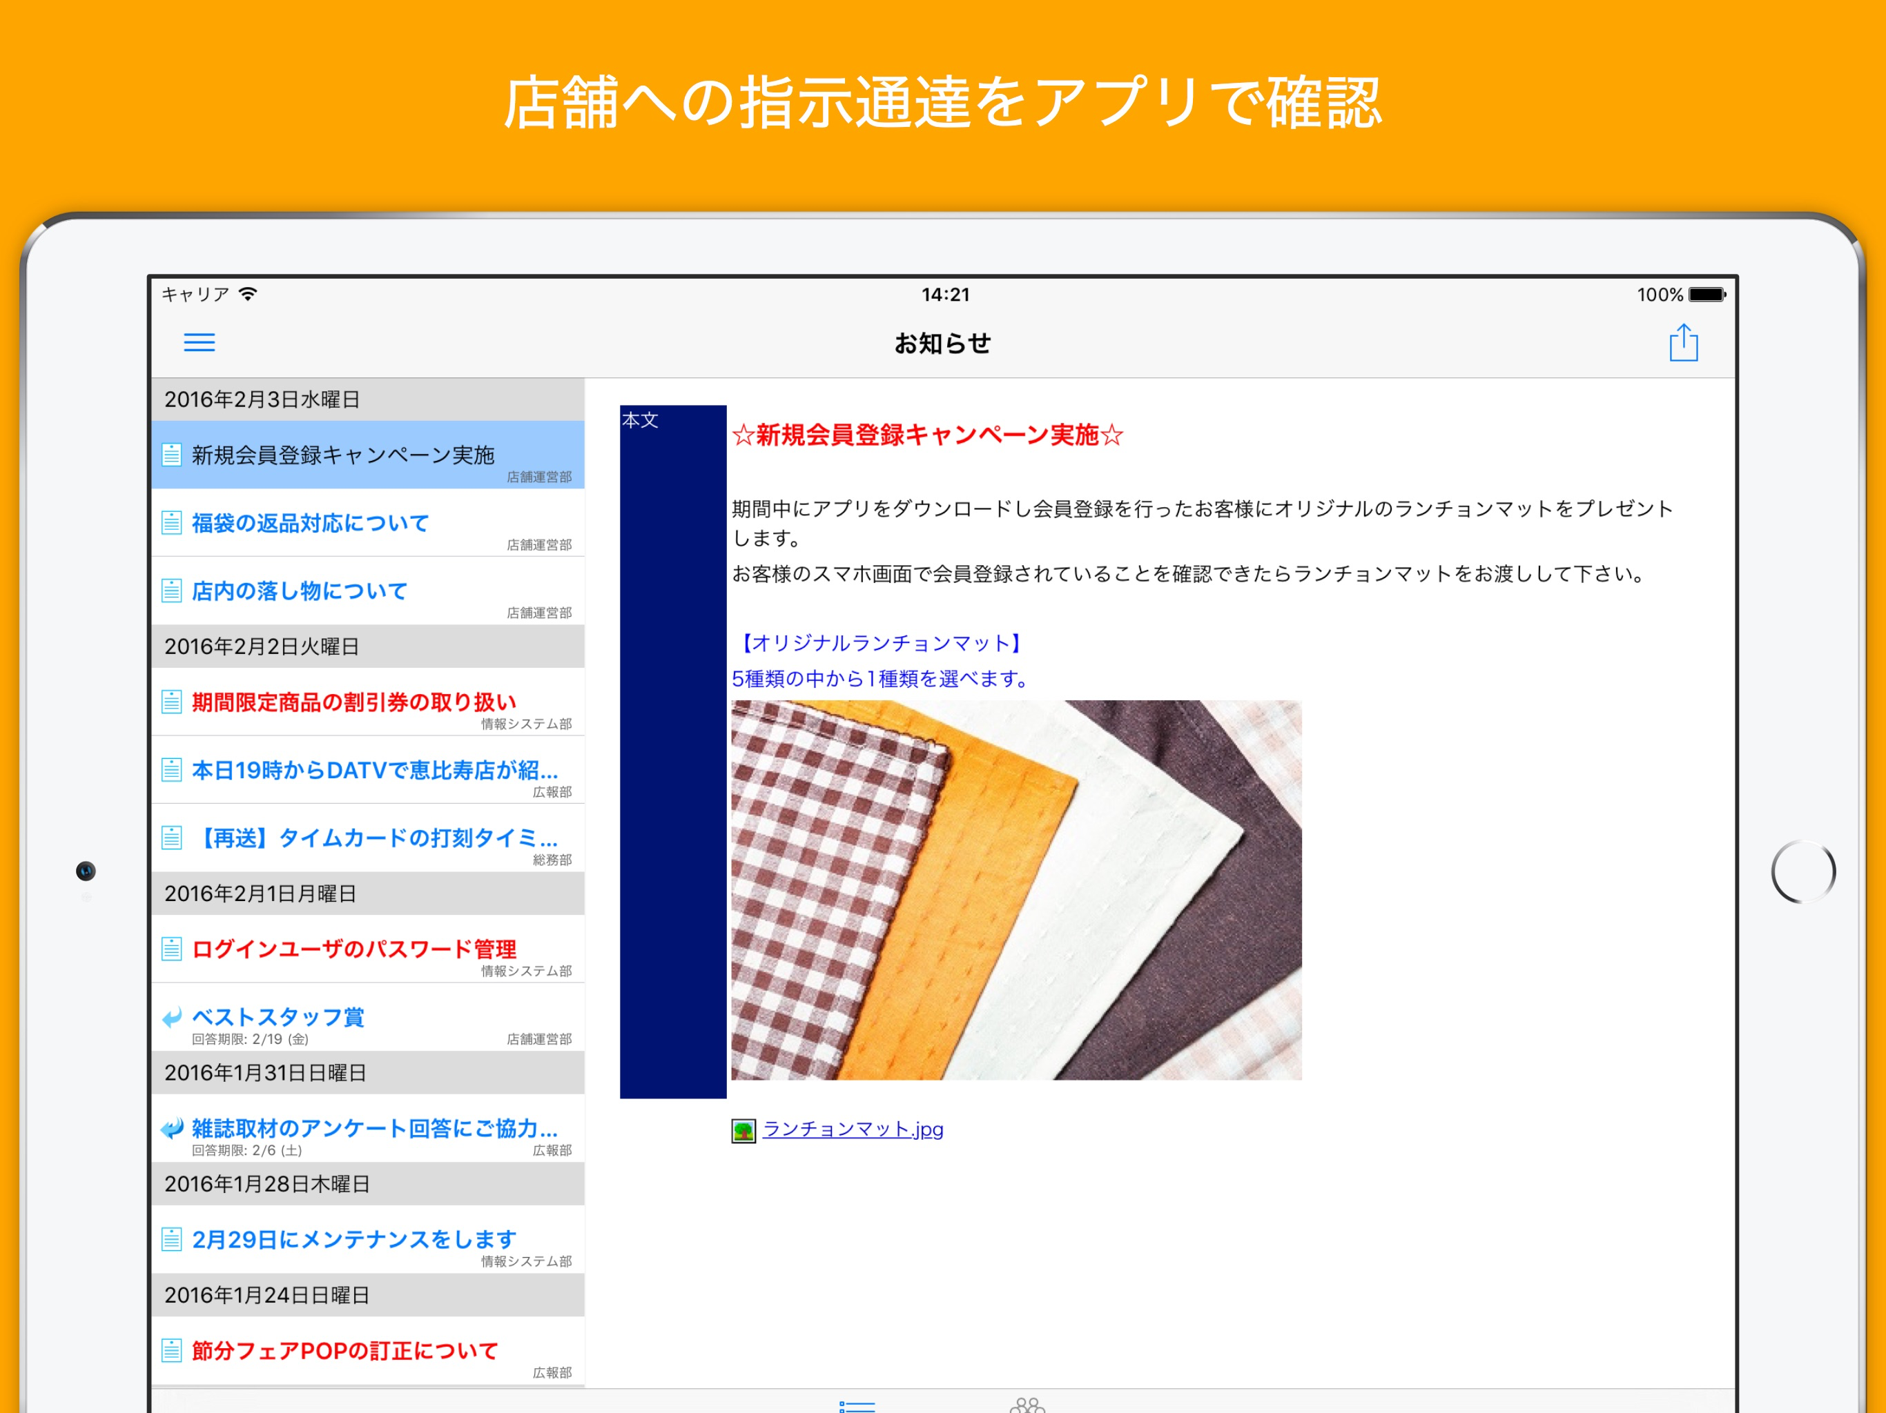The width and height of the screenshot is (1886, 1413).
Task: Click document icon beside 2月29日にメンテナンスをします
Action: pyautogui.click(x=171, y=1239)
